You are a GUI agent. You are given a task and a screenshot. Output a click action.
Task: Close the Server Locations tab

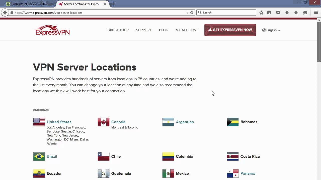(x=105, y=4)
